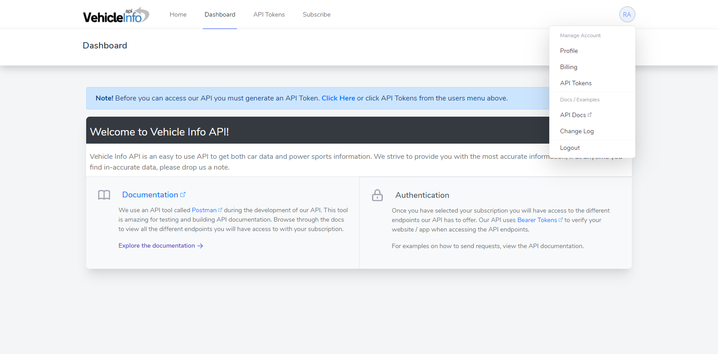
Task: Click the Dashboard page heading
Action: [105, 45]
